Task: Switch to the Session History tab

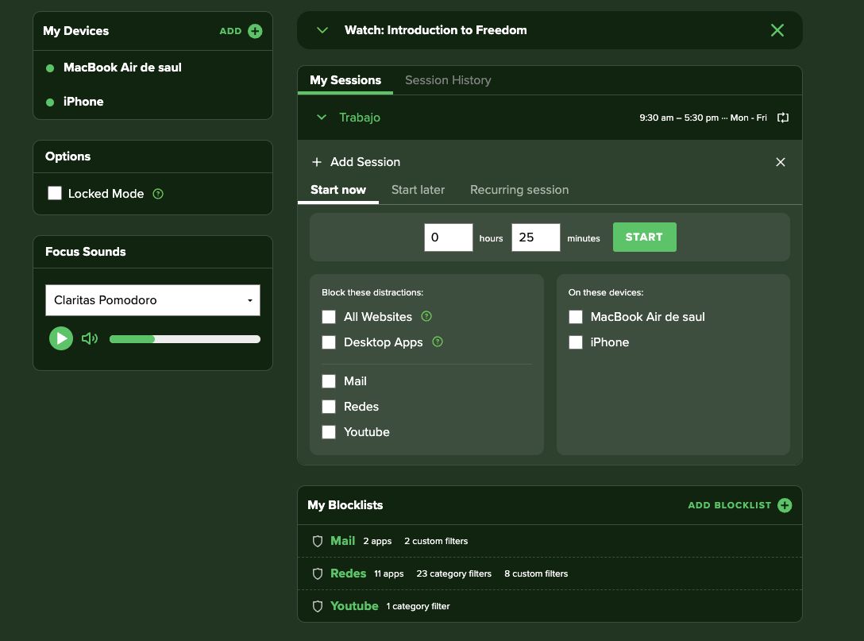Action: click(448, 80)
